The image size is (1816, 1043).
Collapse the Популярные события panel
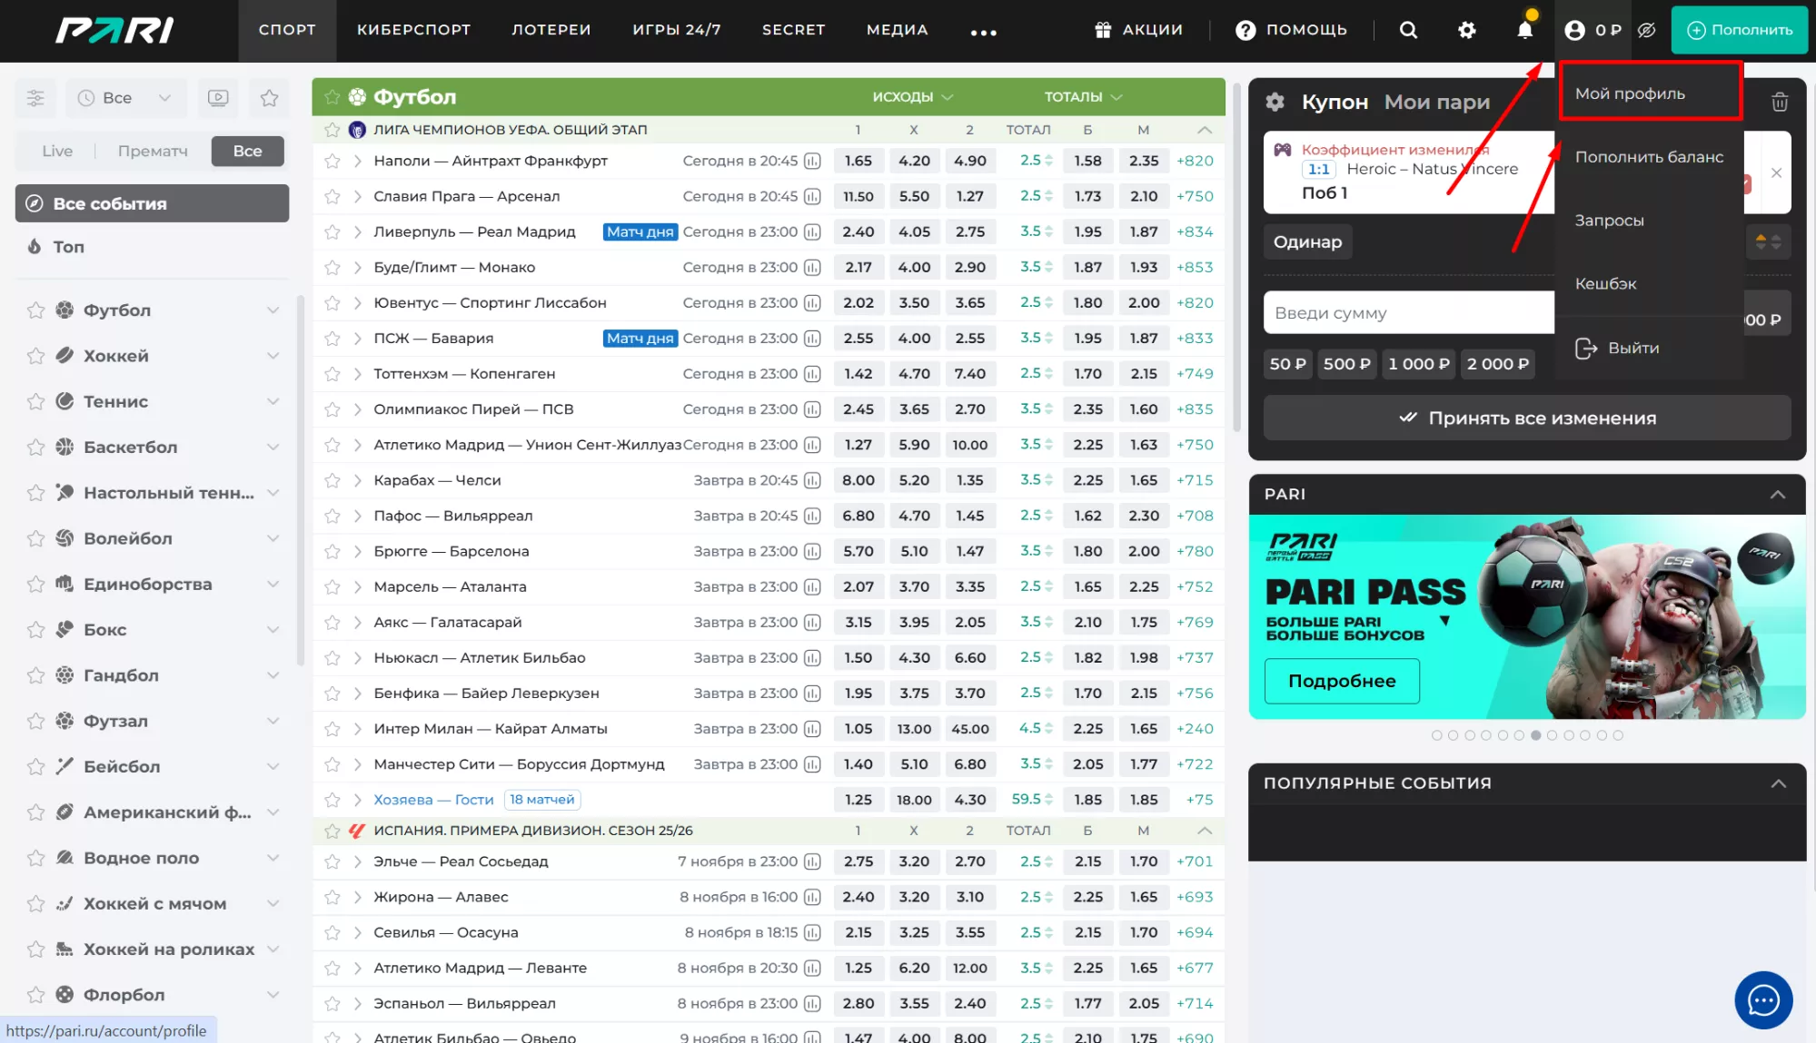[x=1778, y=783]
